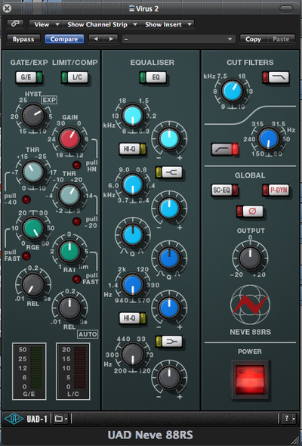Click the window toolbar pill button

pos(286,9)
